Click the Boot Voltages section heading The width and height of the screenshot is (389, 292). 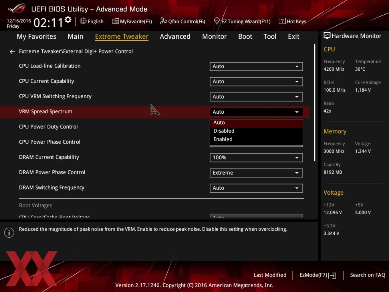[x=35, y=206]
